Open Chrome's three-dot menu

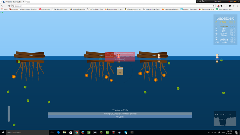click(238, 6)
